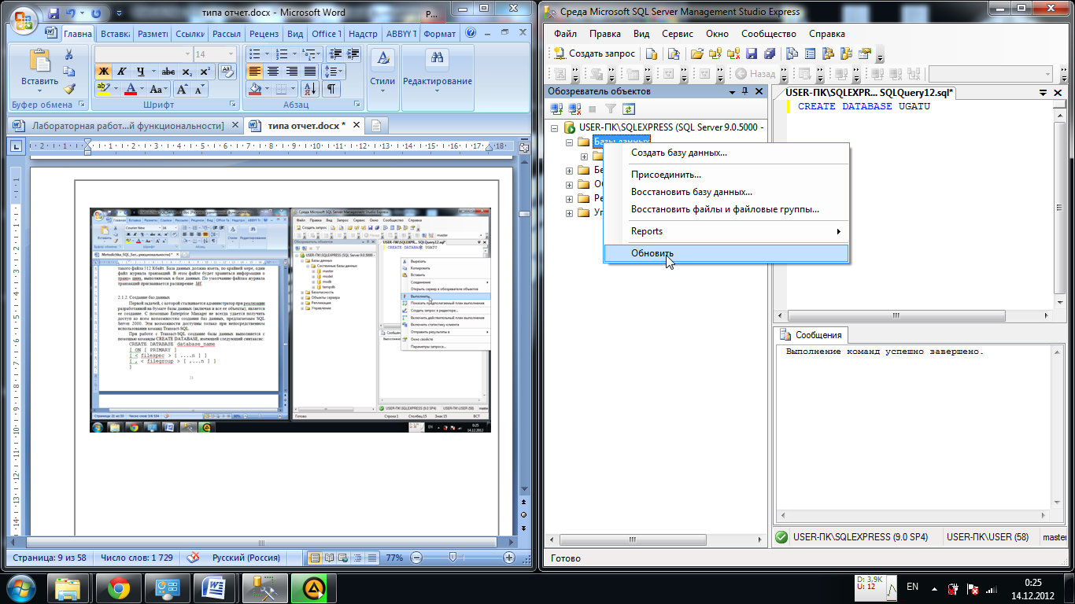Select Обновить in the context menu
1075x604 pixels.
click(x=726, y=253)
